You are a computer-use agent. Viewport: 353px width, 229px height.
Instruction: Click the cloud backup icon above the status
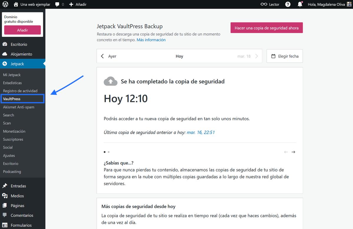[110, 81]
